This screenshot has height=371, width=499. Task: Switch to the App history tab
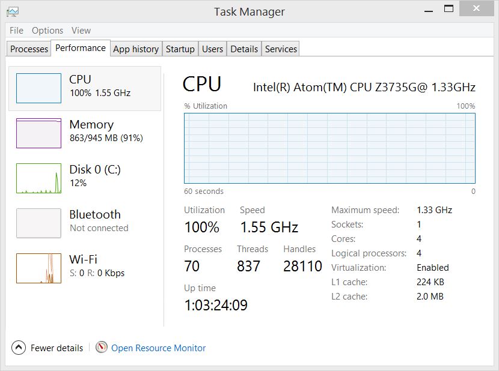136,49
